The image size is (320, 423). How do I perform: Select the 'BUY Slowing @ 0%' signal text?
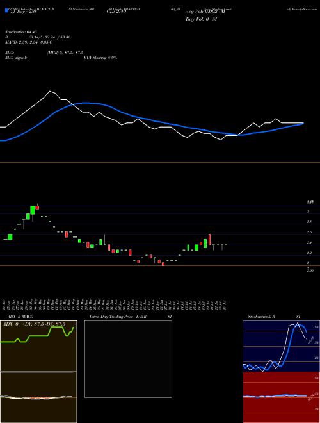pyautogui.click(x=100, y=58)
